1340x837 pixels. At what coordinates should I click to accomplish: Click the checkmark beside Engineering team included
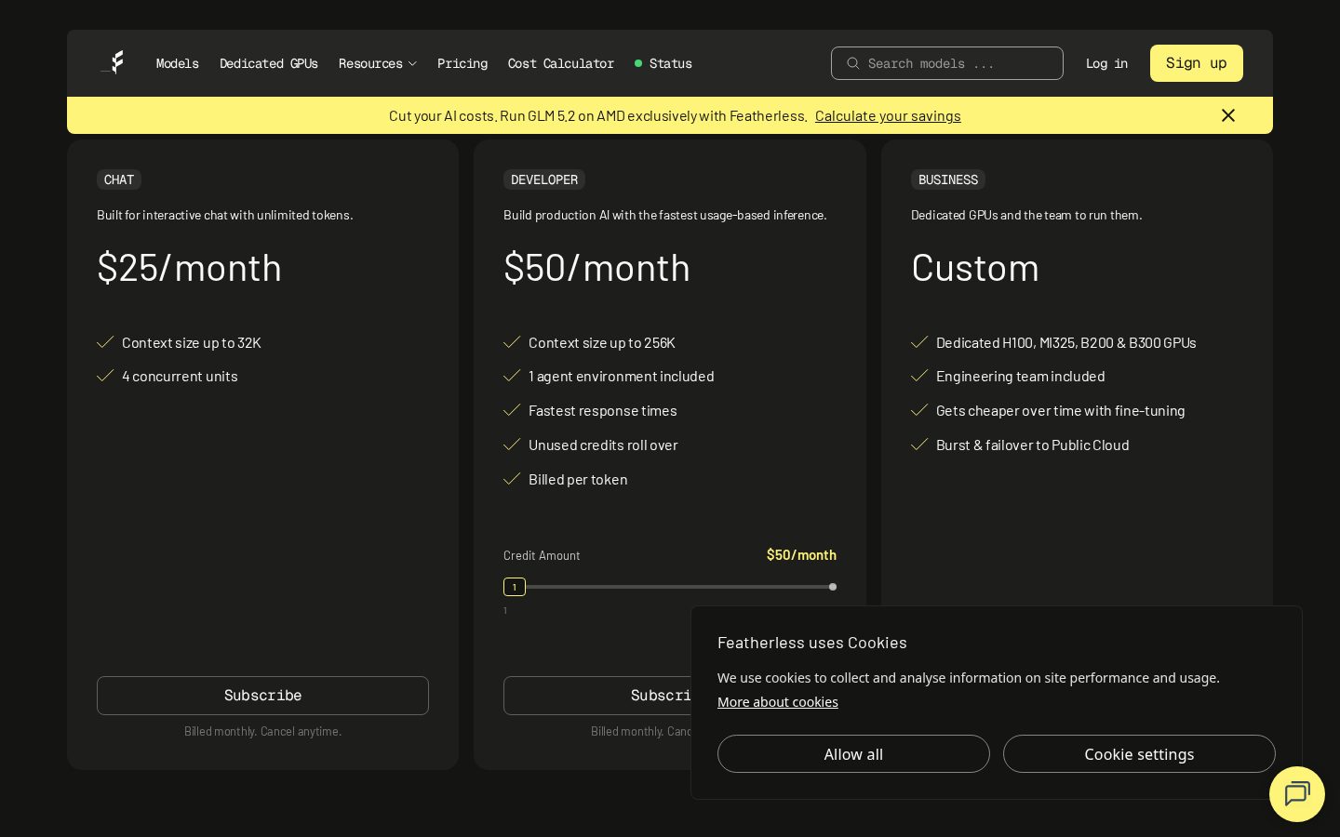click(x=919, y=376)
